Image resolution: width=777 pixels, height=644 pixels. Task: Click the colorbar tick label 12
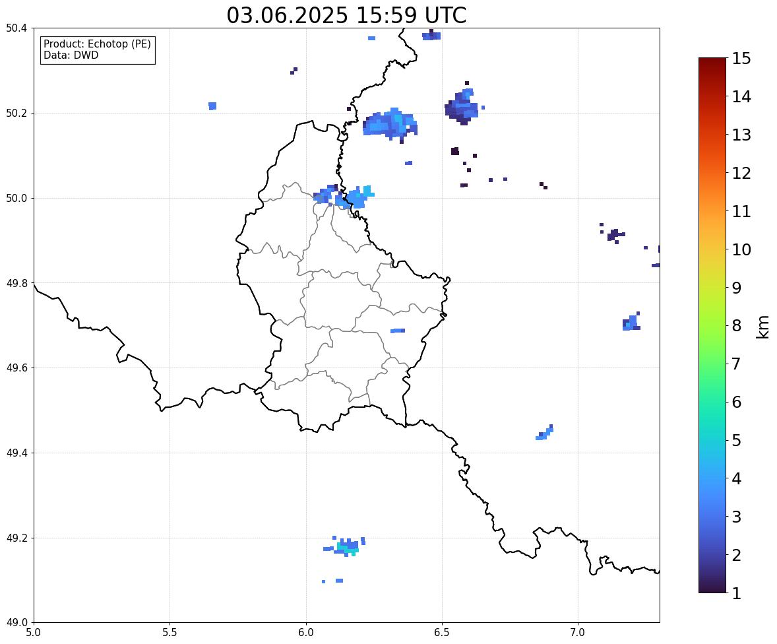741,173
